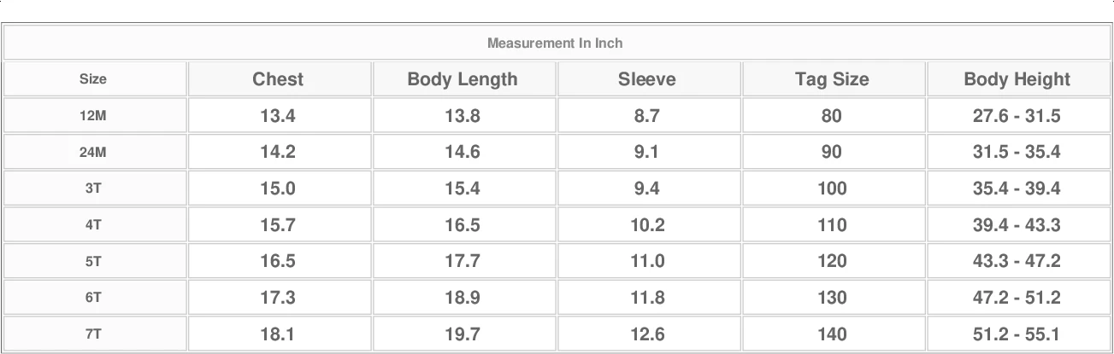The width and height of the screenshot is (1114, 354).
Task: Select the tag size 140 cell
Action: [x=832, y=334]
